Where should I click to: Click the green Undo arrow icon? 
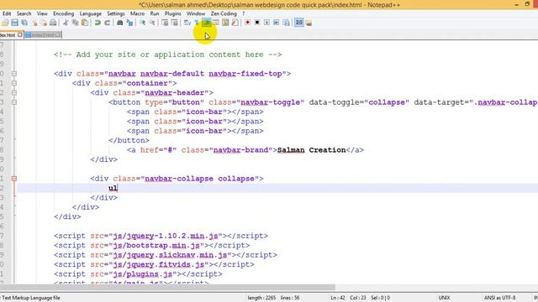(x=98, y=23)
